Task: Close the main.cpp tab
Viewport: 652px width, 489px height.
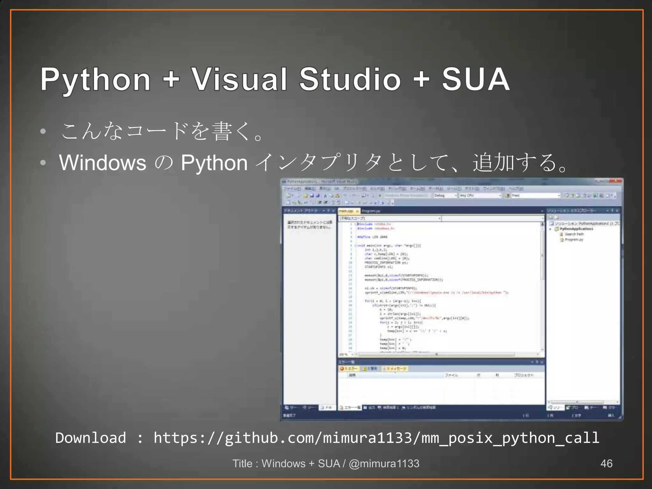Action: pos(357,211)
